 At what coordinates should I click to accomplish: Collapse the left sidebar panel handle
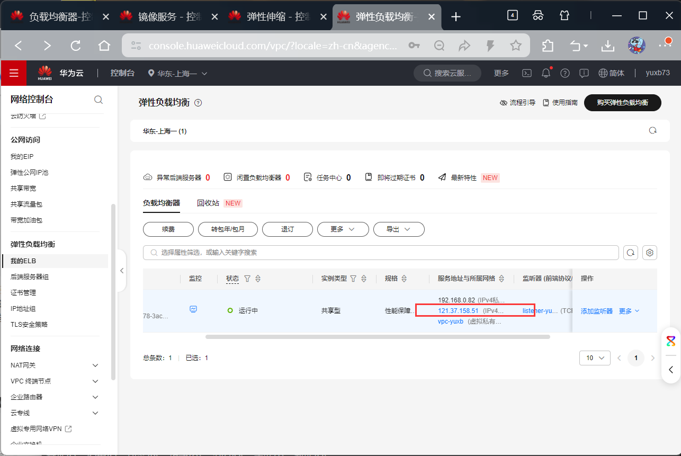pyautogui.click(x=122, y=271)
